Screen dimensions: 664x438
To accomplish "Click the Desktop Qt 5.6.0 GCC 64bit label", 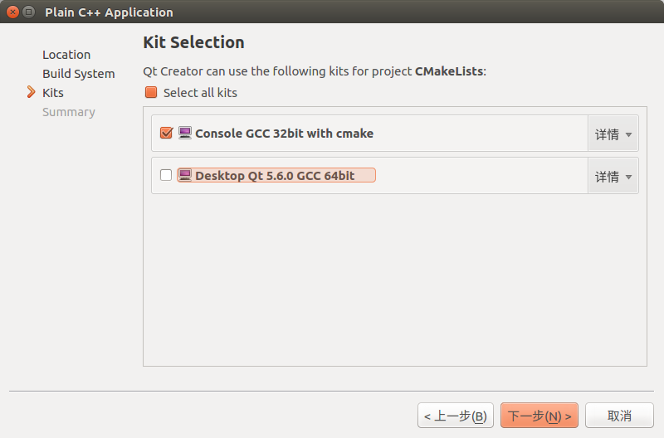I will (x=275, y=176).
